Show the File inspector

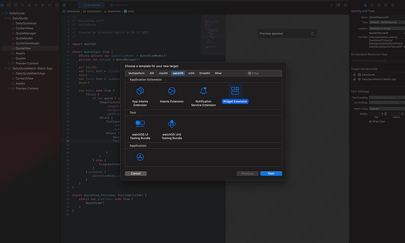point(365,5)
